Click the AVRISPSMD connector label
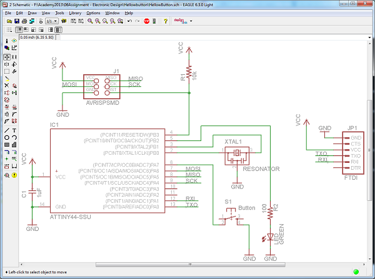The image size is (375, 279). click(x=102, y=103)
